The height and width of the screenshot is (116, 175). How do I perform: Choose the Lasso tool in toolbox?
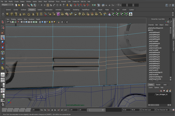[x=3, y=27]
